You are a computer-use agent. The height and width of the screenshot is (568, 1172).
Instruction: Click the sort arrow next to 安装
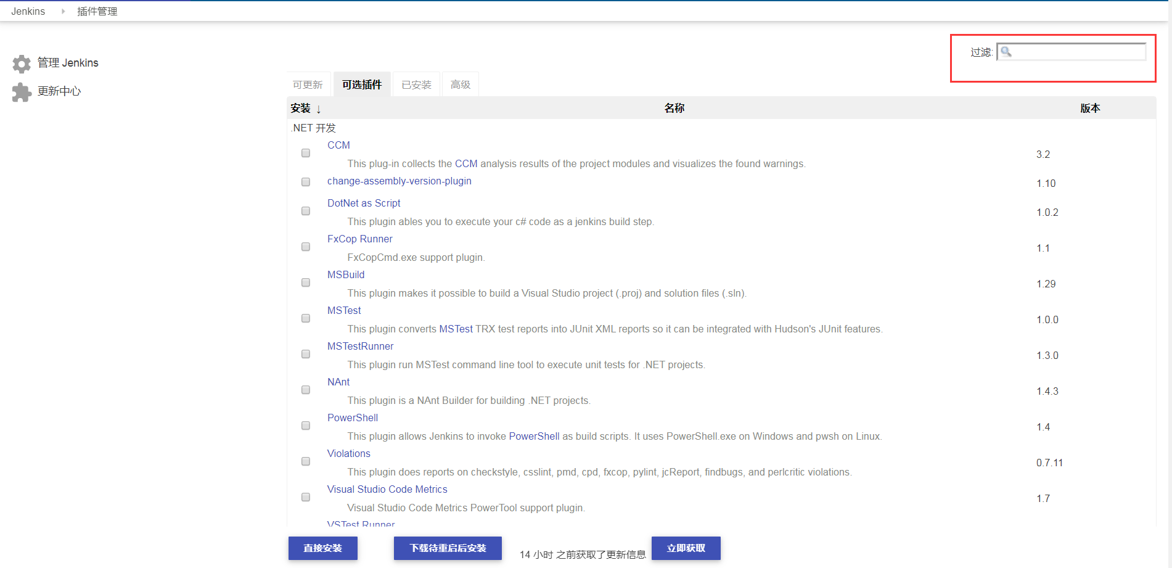click(x=319, y=109)
